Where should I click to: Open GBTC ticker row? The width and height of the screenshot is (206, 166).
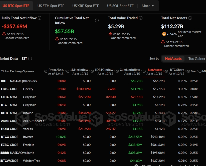(5, 97)
